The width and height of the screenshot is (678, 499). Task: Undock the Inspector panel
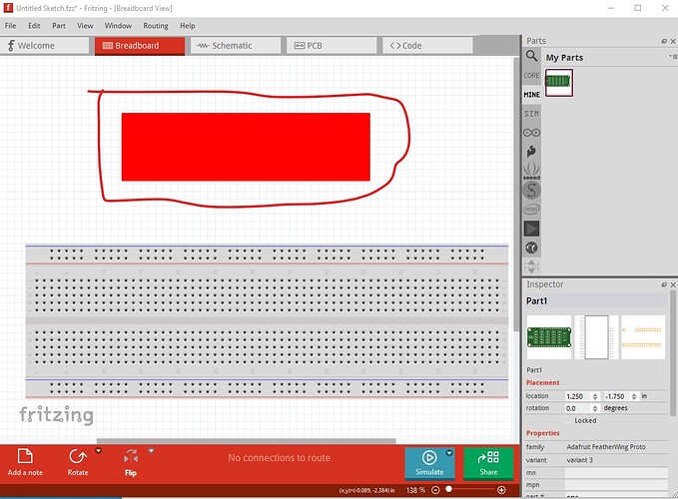tap(664, 284)
